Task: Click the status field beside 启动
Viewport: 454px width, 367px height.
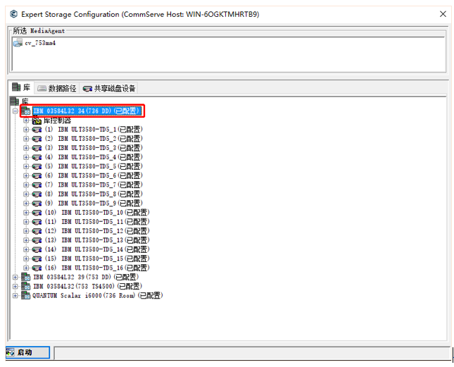Action: 252,353
